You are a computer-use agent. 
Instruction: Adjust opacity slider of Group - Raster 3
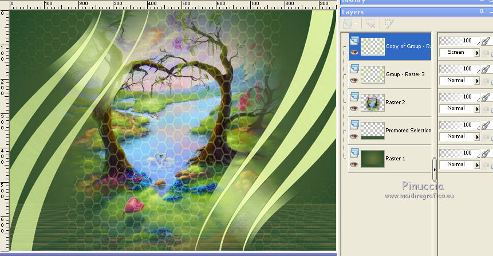[x=460, y=69]
